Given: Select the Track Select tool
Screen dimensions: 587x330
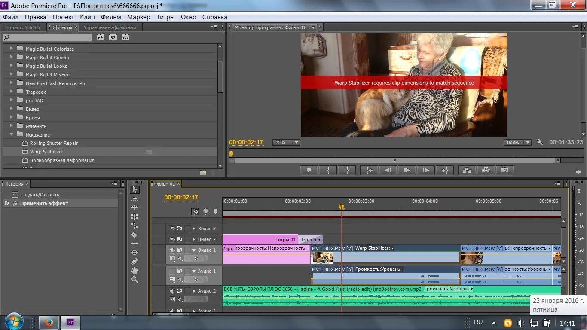Looking at the screenshot, I should coord(135,199).
